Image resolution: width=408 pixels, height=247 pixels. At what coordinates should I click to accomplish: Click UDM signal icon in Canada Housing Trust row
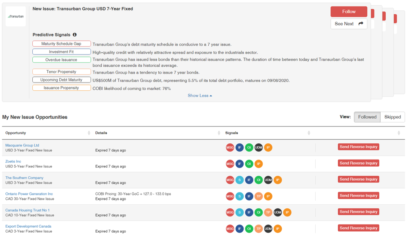(x=278, y=213)
